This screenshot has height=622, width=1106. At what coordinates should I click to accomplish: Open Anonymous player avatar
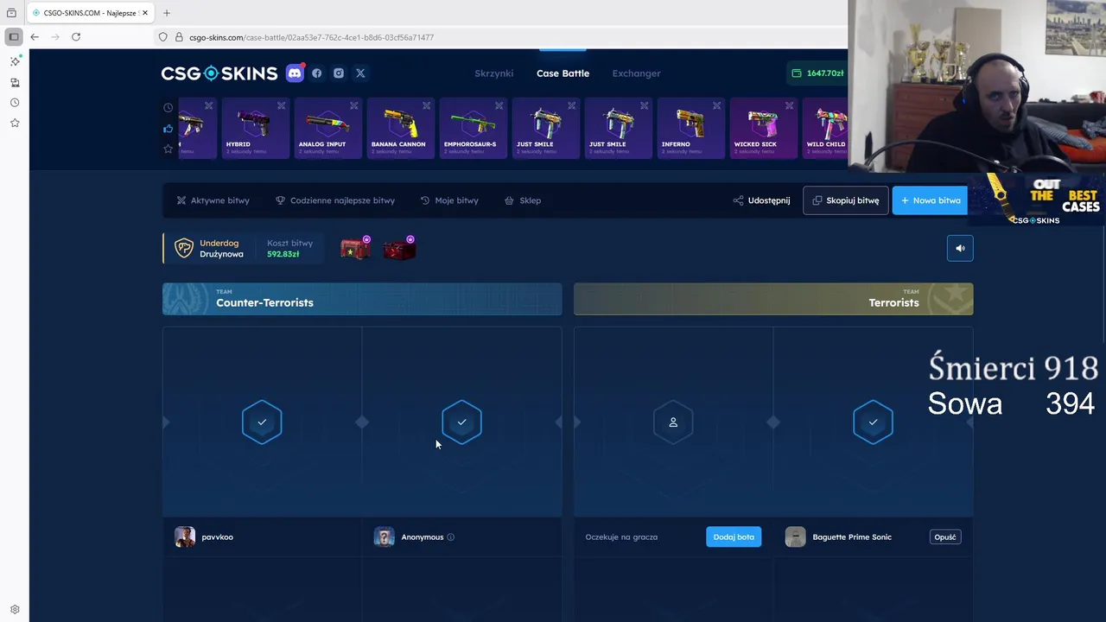coord(385,537)
